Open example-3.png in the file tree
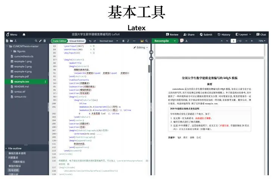This screenshot has height=179, width=274. [x=23, y=67]
